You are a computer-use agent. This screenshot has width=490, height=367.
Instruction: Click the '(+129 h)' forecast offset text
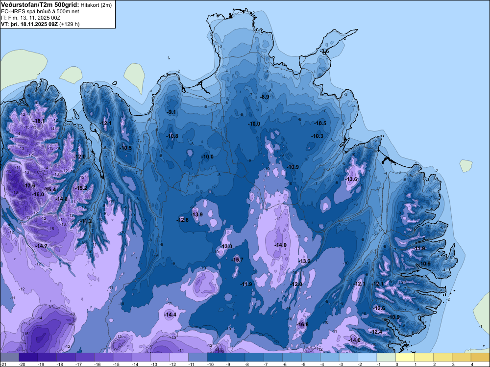coord(70,24)
